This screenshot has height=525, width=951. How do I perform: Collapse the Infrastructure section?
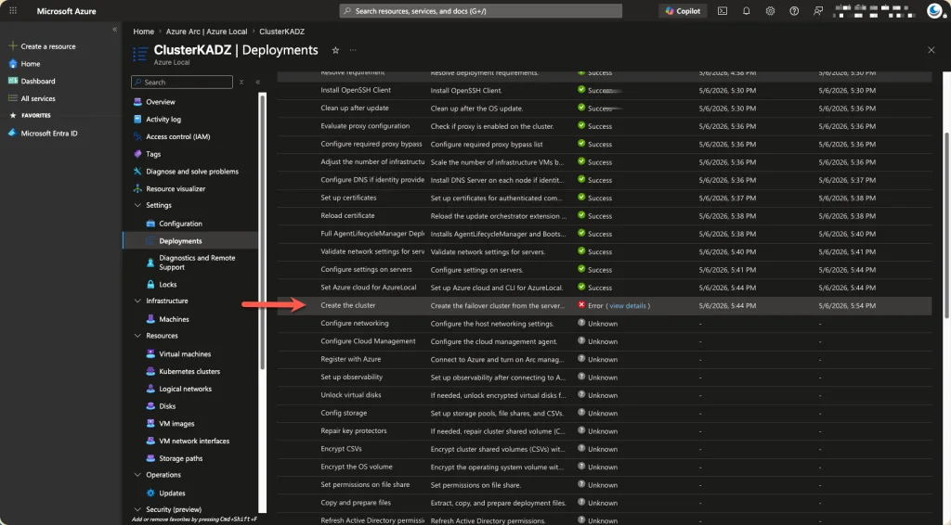[x=137, y=301]
